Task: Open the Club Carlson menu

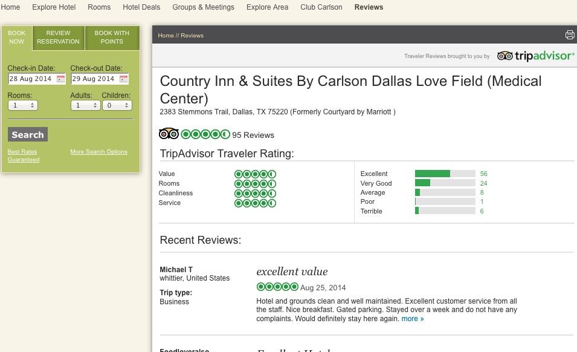Action: tap(321, 7)
